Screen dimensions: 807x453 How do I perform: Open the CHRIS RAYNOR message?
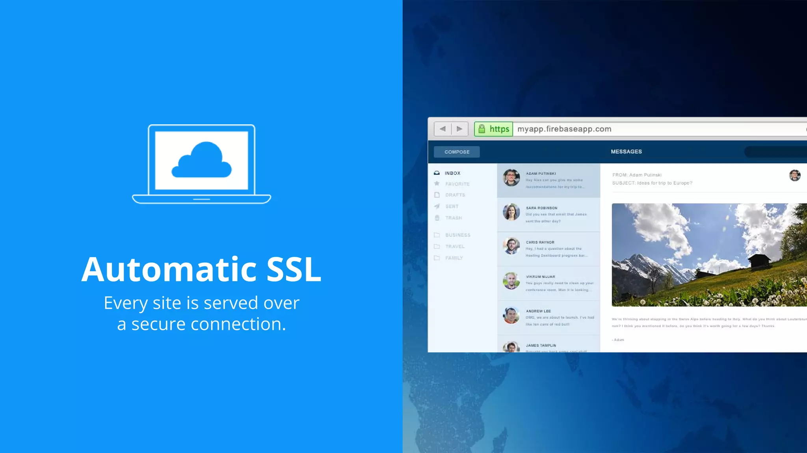pyautogui.click(x=549, y=249)
